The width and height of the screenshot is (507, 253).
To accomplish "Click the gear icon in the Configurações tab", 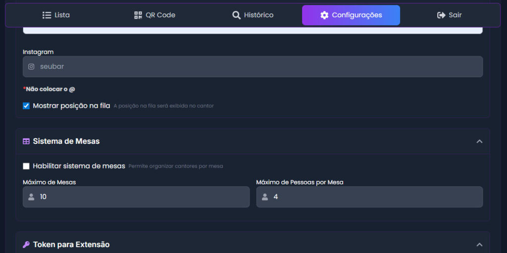I will (x=324, y=15).
